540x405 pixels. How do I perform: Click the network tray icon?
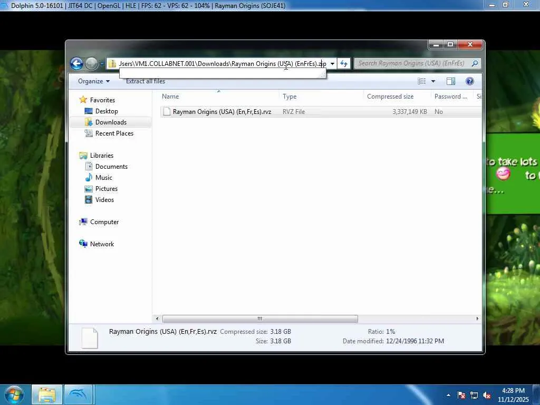pos(474,395)
